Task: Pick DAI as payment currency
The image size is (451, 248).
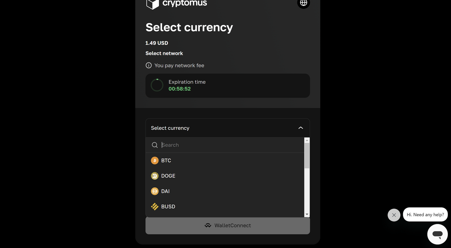Action: [x=225, y=191]
